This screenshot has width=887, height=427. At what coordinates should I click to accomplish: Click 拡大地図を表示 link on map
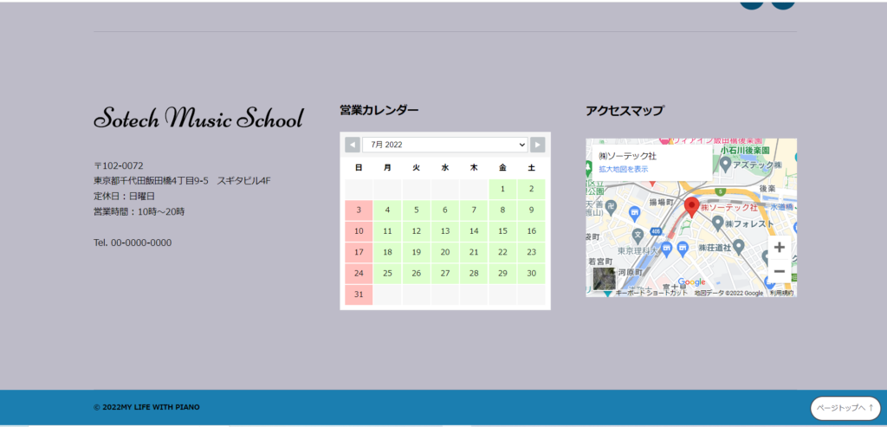(x=624, y=169)
